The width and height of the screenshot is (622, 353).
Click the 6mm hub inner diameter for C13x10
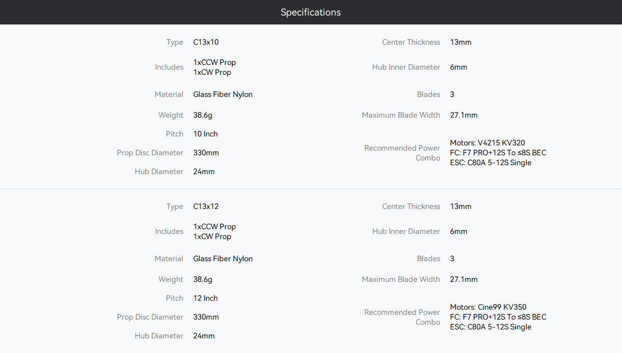[458, 67]
